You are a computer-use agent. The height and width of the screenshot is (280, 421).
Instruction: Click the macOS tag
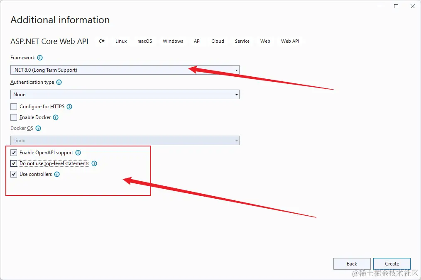click(145, 41)
